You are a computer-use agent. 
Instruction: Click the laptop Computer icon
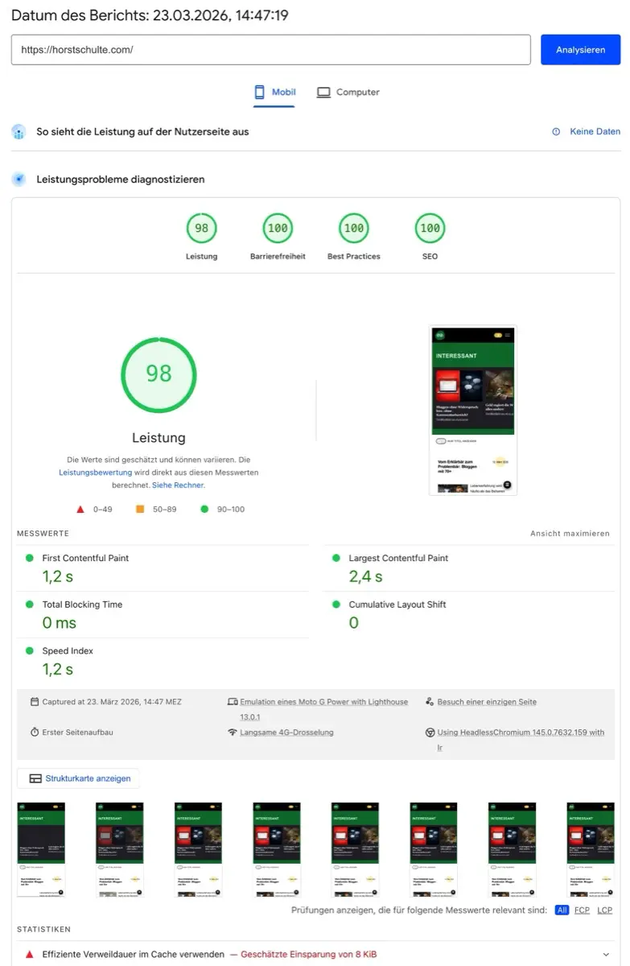[x=323, y=93]
